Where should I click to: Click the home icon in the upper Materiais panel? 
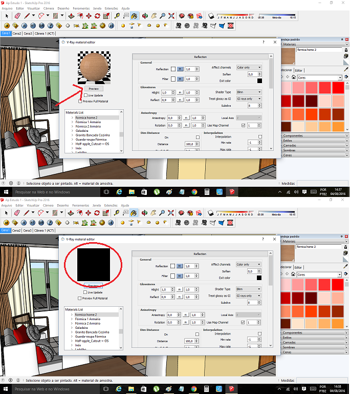coord(294,77)
